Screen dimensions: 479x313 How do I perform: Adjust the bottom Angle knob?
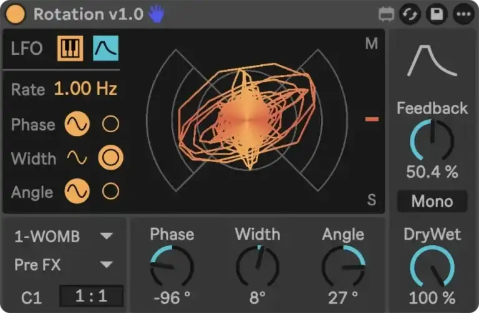pyautogui.click(x=344, y=266)
